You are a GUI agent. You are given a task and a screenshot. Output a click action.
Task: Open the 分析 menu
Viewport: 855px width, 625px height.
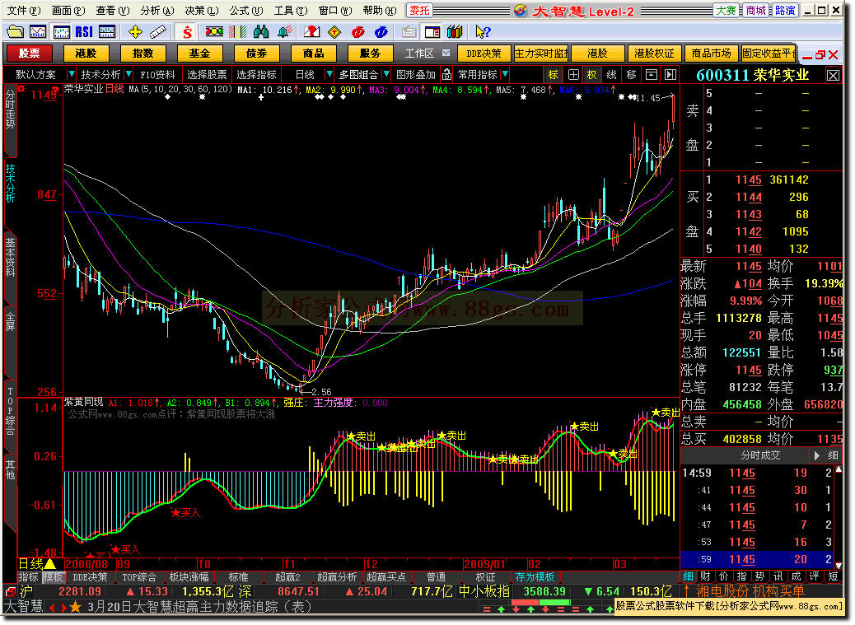click(157, 11)
